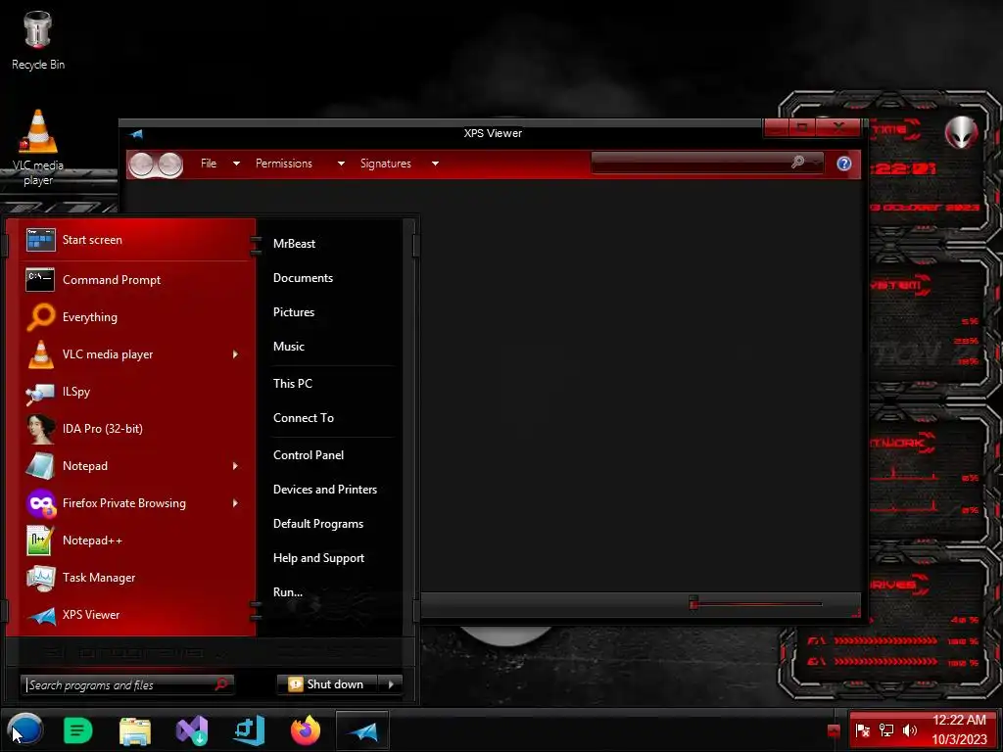Click the Alienware head gadget icon

(961, 133)
